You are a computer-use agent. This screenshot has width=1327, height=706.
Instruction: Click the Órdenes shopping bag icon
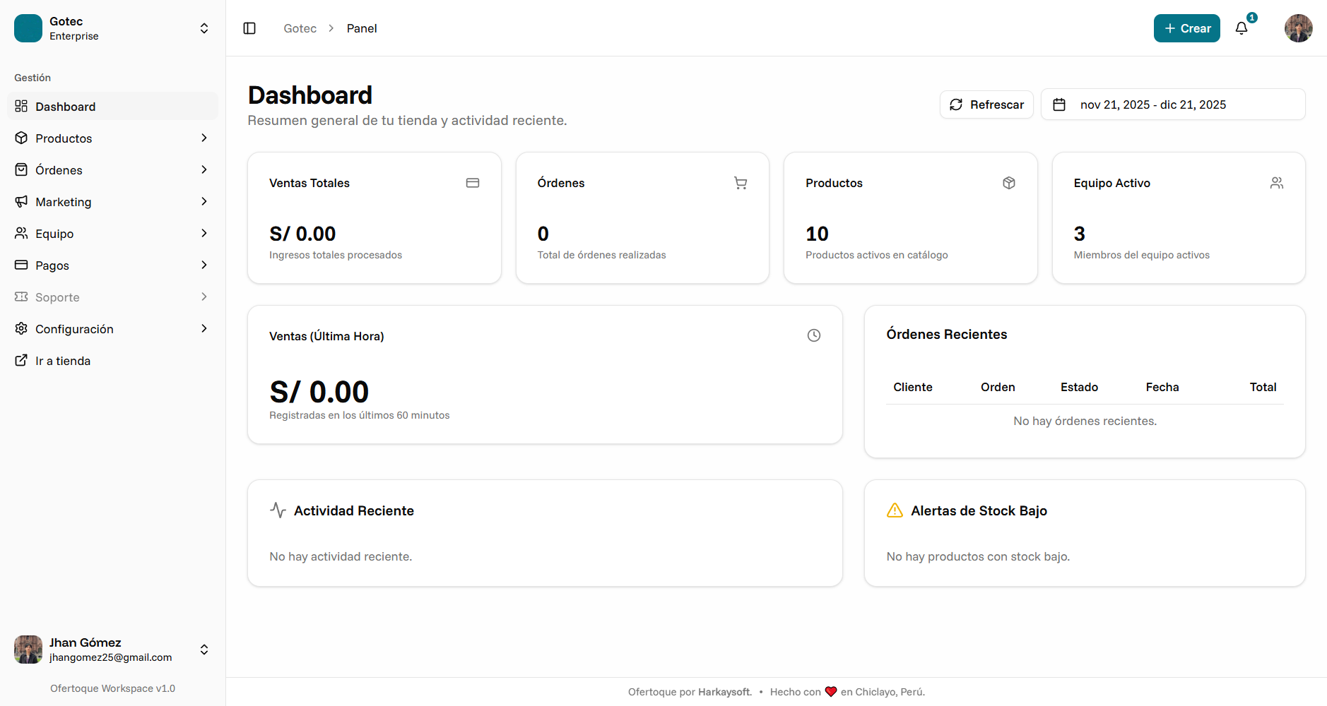click(x=22, y=169)
